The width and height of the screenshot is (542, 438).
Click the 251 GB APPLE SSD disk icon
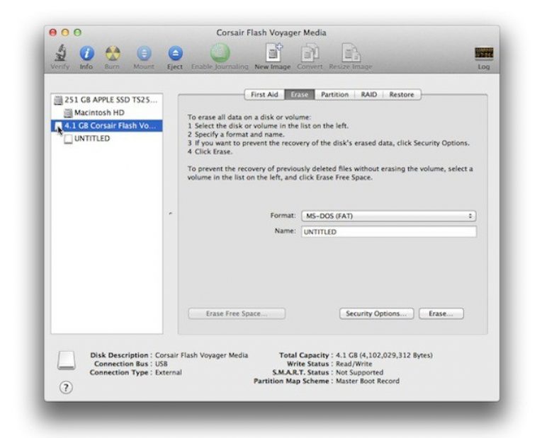58,100
